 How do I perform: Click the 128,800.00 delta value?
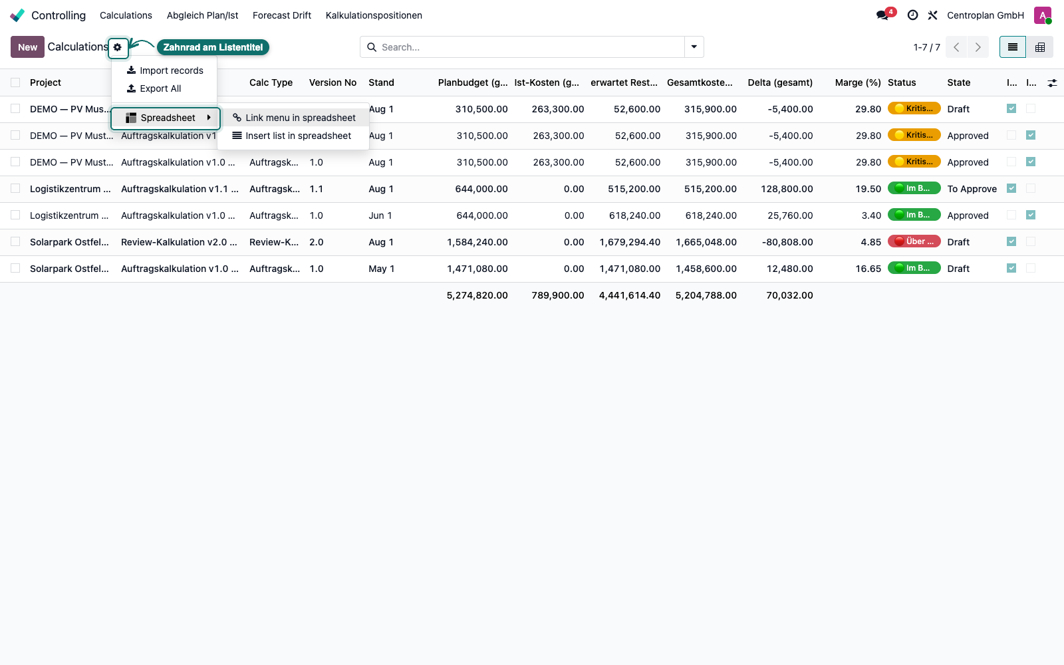[x=787, y=189]
